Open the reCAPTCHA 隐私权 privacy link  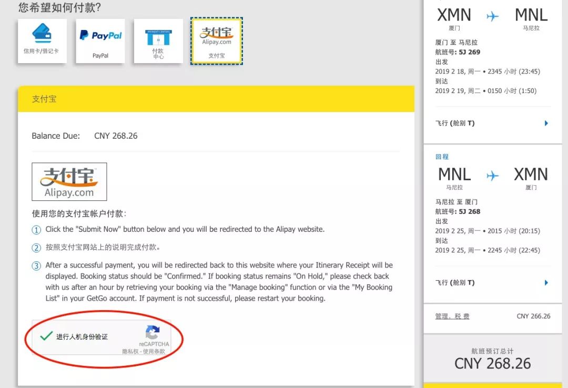point(130,351)
